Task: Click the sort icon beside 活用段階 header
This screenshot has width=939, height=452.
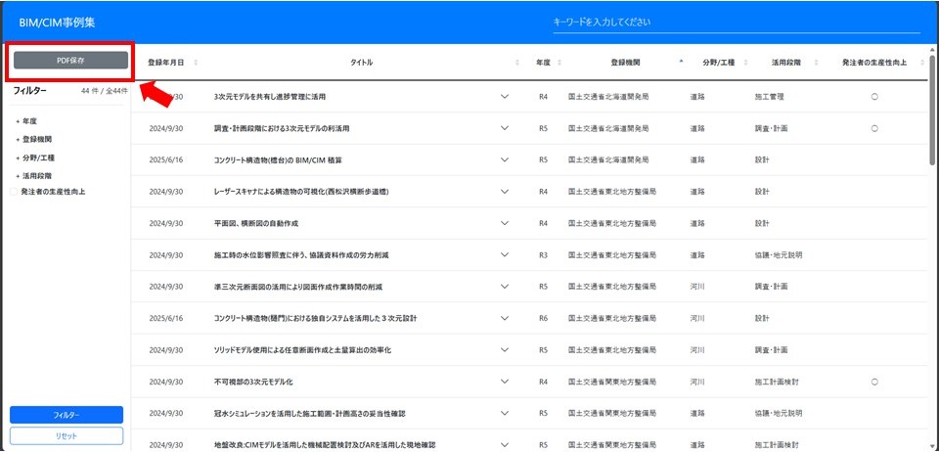Action: coord(812,63)
